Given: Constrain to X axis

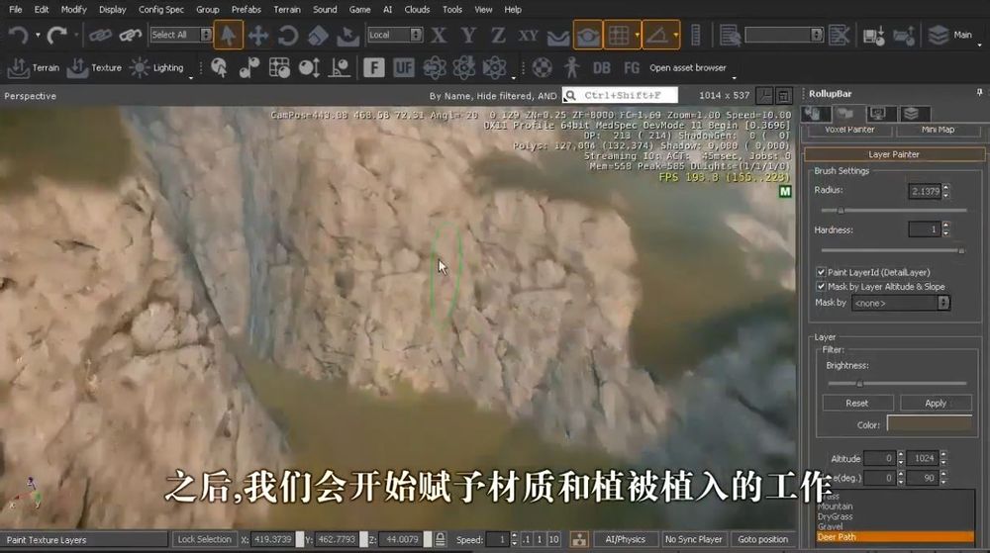Looking at the screenshot, I should [439, 36].
